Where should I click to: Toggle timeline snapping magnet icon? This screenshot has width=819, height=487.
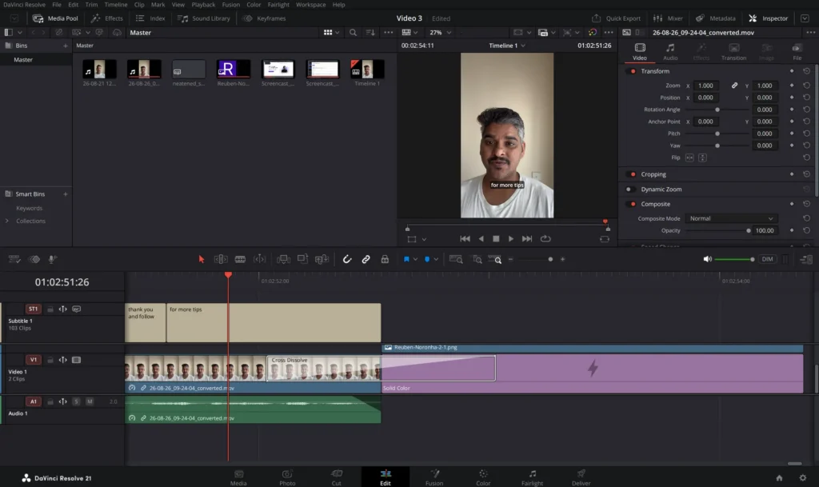347,259
